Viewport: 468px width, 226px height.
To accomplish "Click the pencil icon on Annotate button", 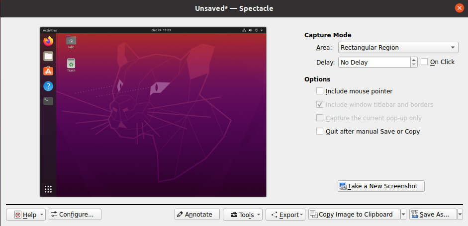I will [x=180, y=214].
